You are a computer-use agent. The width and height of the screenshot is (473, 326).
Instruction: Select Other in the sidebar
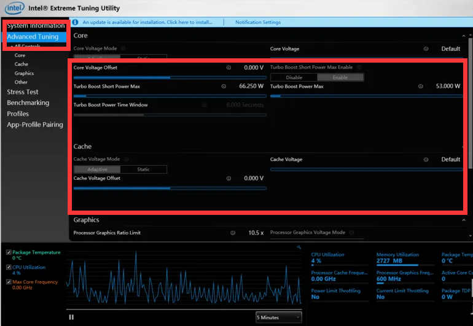click(x=21, y=82)
